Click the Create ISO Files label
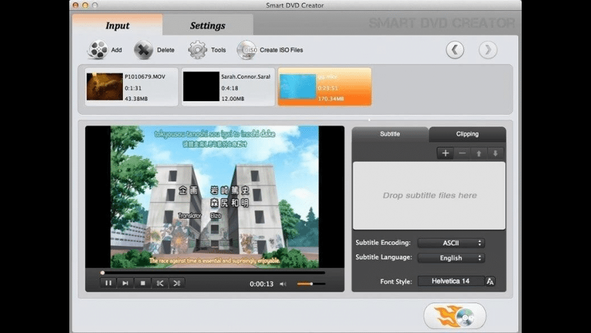The image size is (591, 333). 281,50
